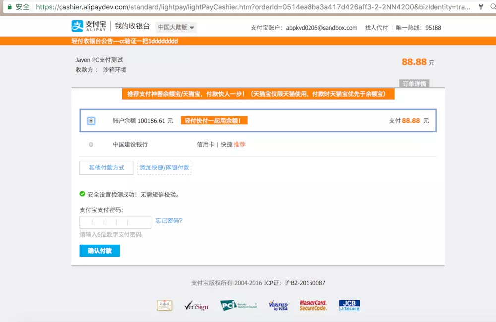The image size is (496, 322).
Task: Click the Verified by Visa badge
Action: click(279, 305)
